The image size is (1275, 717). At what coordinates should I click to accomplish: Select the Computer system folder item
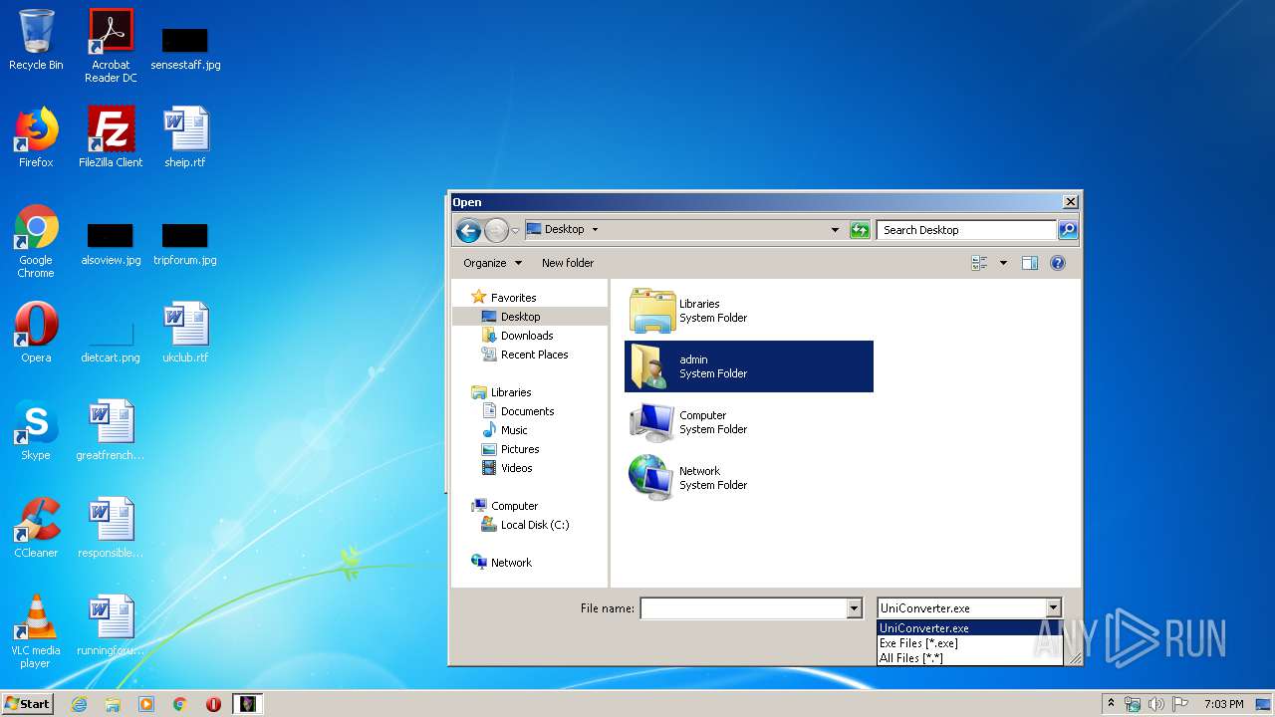[x=749, y=422]
